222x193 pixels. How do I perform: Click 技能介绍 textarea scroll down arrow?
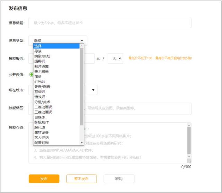coord(189,156)
